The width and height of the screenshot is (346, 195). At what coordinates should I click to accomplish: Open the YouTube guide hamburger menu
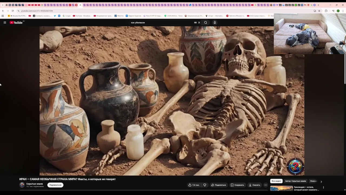click(x=5, y=22)
